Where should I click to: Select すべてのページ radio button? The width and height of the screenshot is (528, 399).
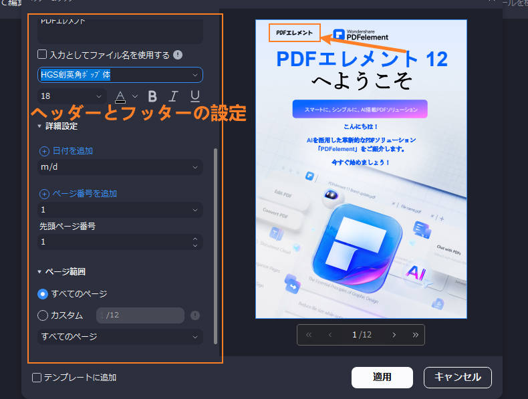[x=43, y=294]
